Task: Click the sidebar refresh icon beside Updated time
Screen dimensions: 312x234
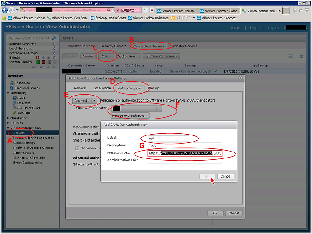Action: click(x=54, y=38)
